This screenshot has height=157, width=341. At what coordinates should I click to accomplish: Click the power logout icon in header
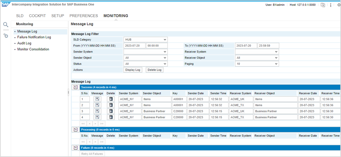click(x=338, y=5)
